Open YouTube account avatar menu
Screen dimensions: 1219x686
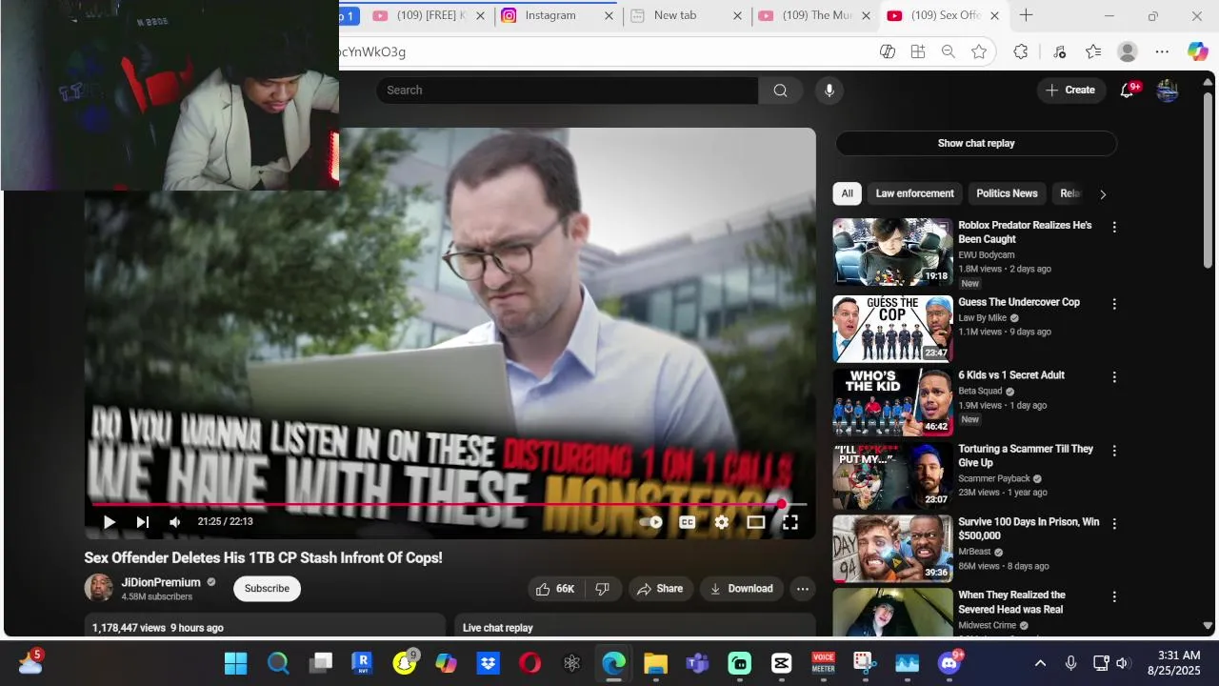pyautogui.click(x=1168, y=91)
